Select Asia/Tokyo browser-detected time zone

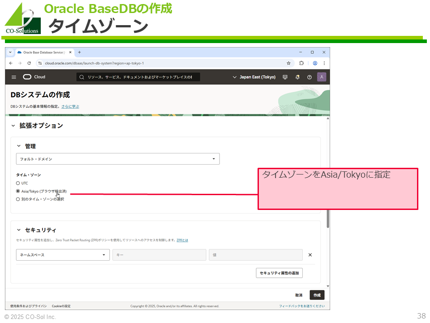pos(18,191)
